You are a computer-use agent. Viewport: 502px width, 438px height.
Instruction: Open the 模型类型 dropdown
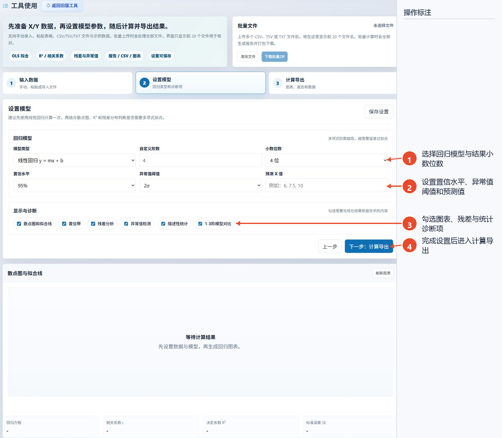[75, 160]
